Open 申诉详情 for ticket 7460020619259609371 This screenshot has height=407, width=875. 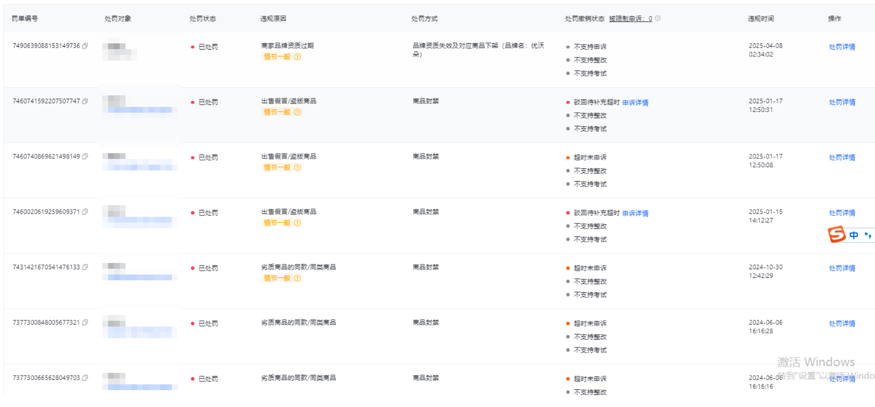(635, 213)
